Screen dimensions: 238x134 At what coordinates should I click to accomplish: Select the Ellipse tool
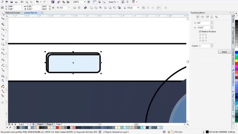[x=3, y=49]
